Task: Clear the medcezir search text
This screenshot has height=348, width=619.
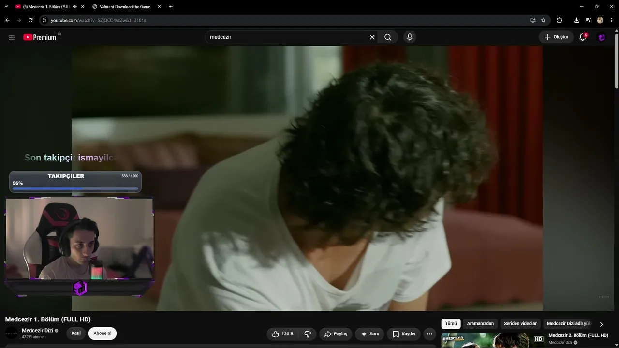Action: point(372,37)
